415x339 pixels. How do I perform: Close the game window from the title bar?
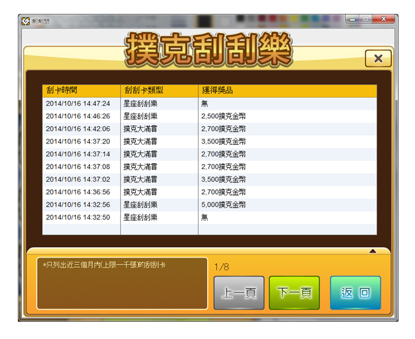(x=383, y=20)
